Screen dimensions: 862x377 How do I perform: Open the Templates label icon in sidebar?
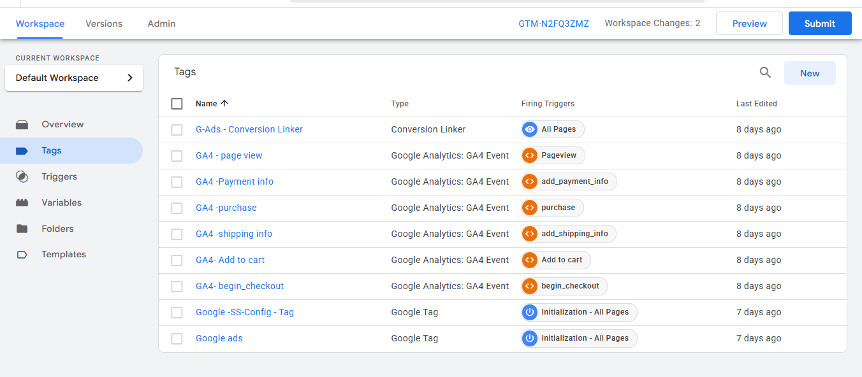coord(22,255)
